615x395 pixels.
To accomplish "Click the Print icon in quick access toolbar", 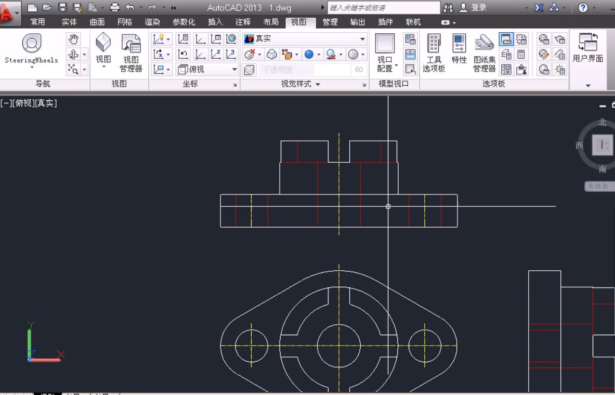I will pyautogui.click(x=115, y=8).
